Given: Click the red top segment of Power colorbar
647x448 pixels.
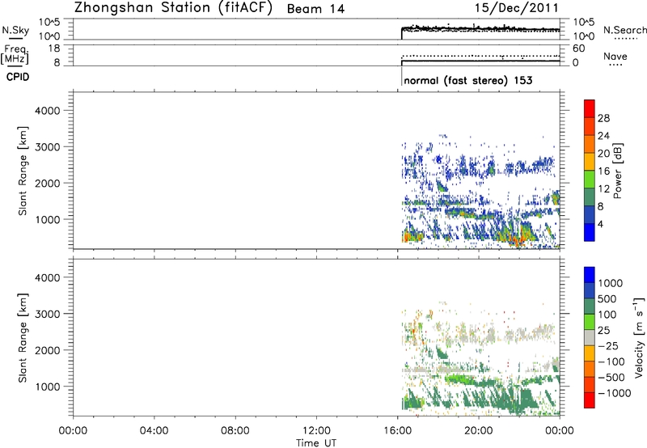Looking at the screenshot, I should pos(590,108).
